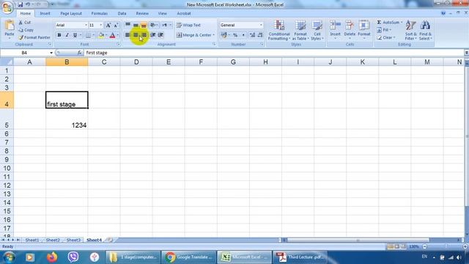Click the Decrease Decimal icon
The width and height of the screenshot is (469, 264).
tap(260, 35)
